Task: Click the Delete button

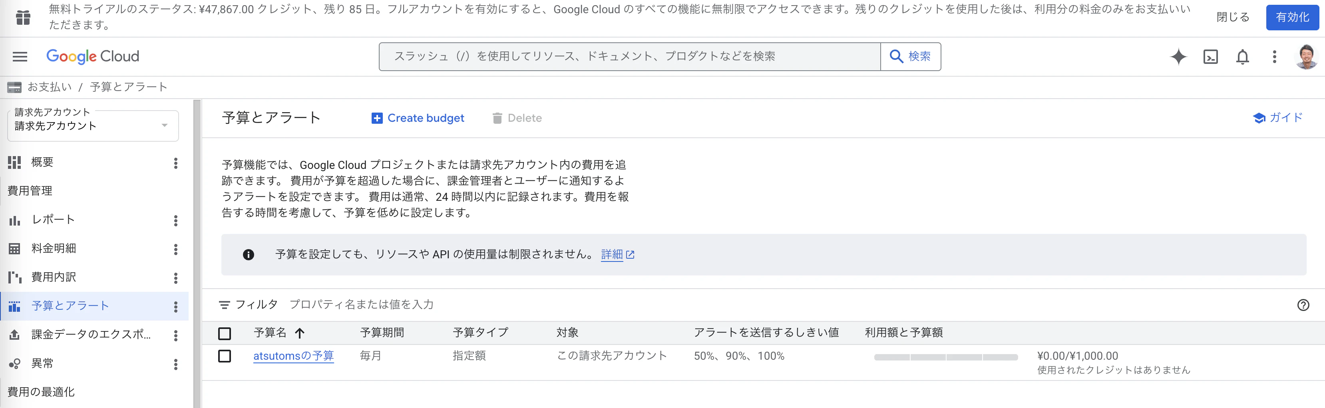Action: (x=517, y=118)
